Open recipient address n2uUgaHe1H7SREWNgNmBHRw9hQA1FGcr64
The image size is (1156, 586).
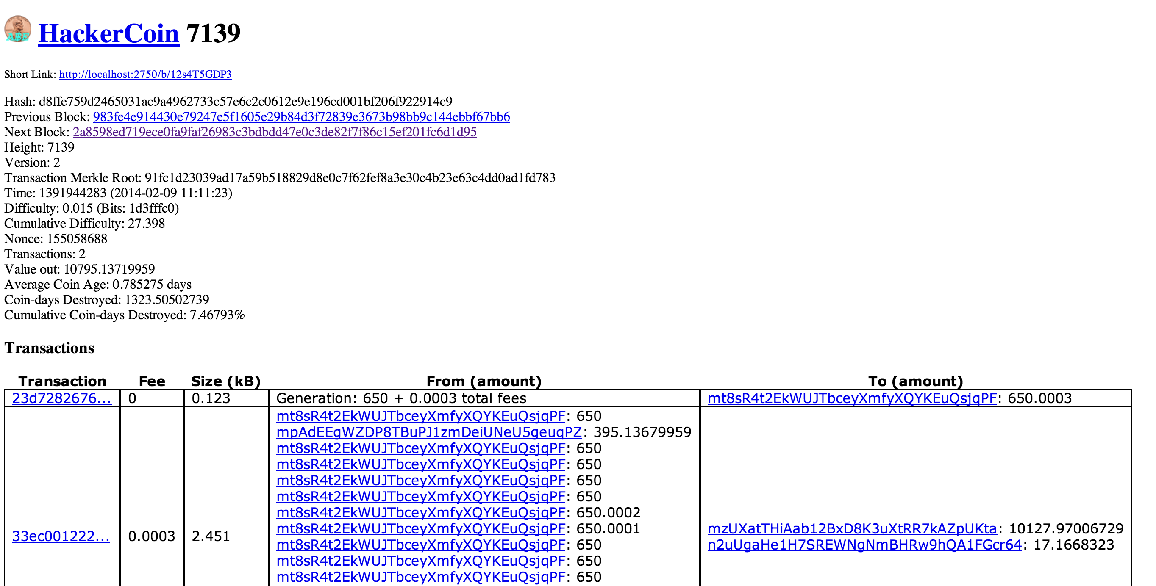pos(864,545)
